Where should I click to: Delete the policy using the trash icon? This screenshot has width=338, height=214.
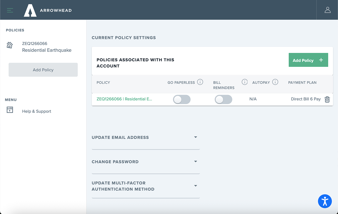327,99
